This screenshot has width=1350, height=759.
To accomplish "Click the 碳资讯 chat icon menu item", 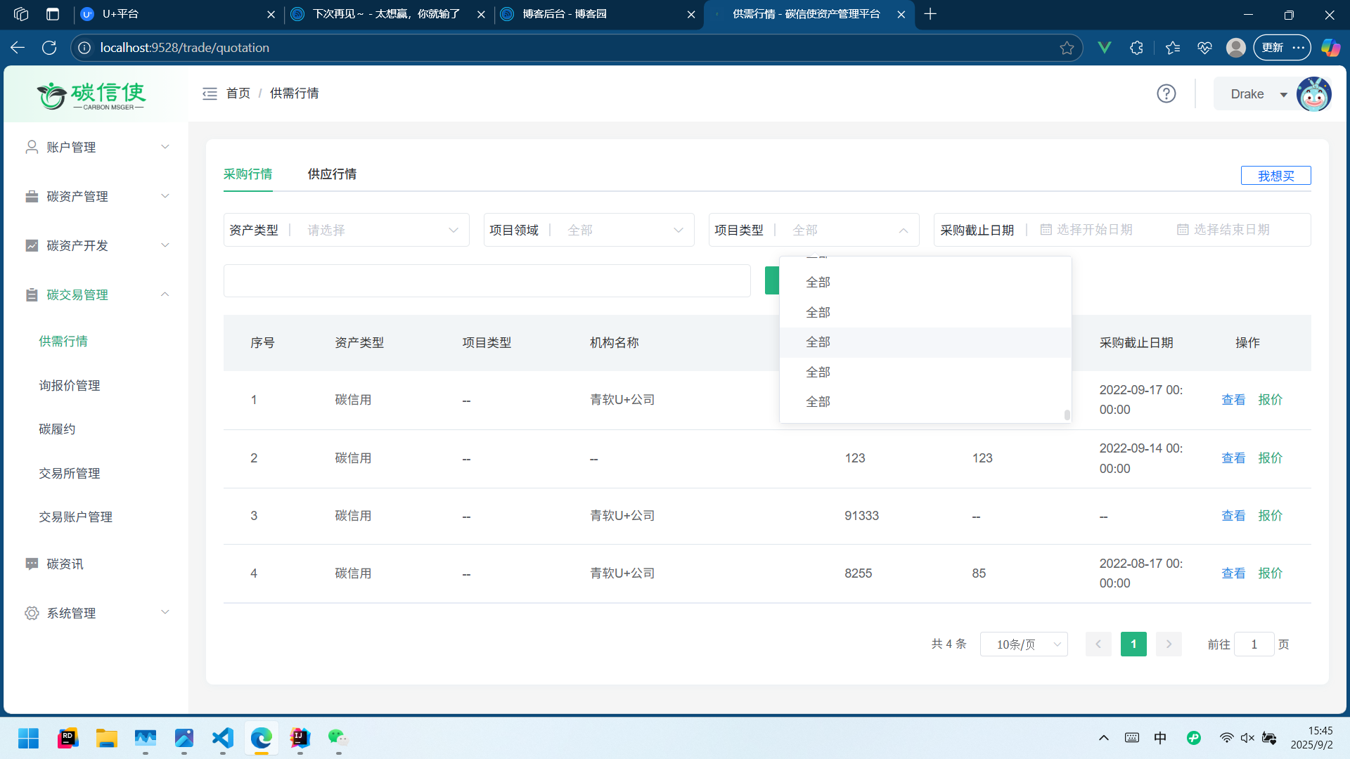I will click(65, 564).
